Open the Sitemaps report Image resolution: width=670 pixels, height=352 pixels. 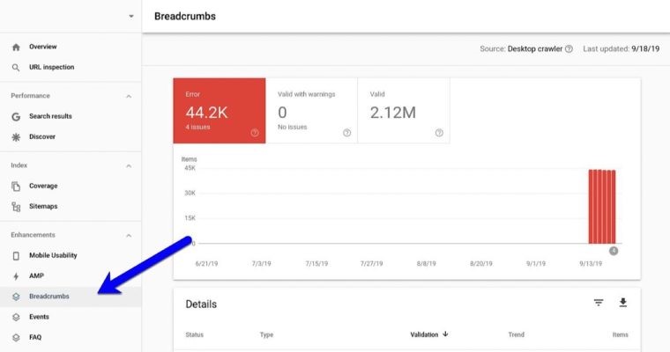pyautogui.click(x=44, y=206)
